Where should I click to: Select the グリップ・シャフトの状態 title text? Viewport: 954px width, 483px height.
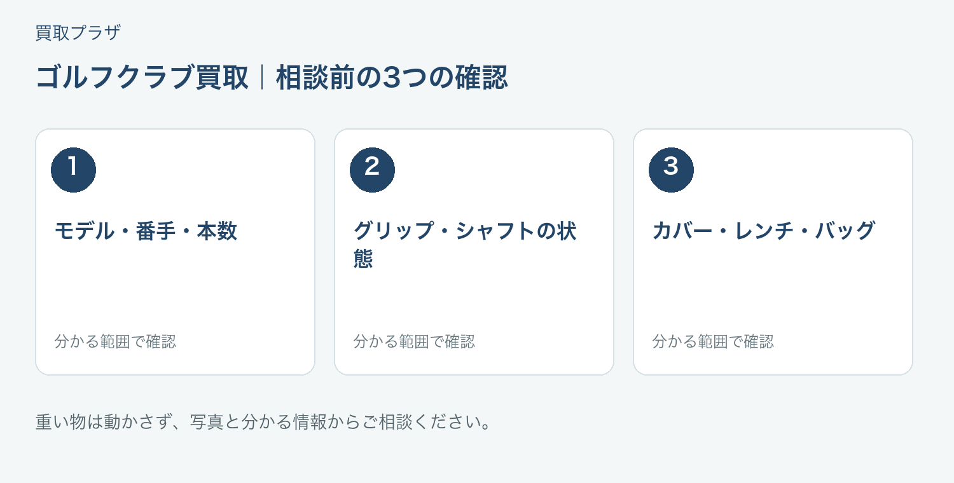[x=465, y=245]
